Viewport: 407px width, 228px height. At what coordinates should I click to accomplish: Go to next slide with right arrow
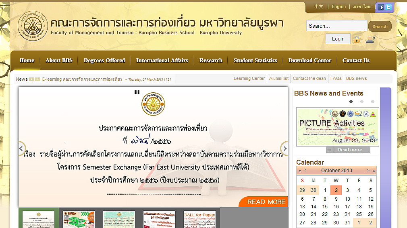pos(285,149)
